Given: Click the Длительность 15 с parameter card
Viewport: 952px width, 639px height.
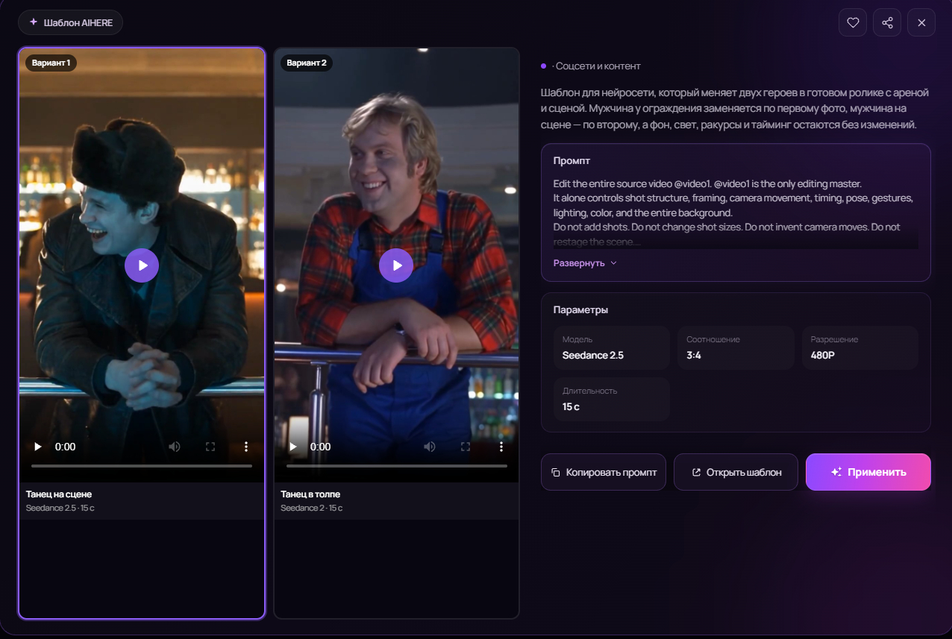Looking at the screenshot, I should 611,399.
